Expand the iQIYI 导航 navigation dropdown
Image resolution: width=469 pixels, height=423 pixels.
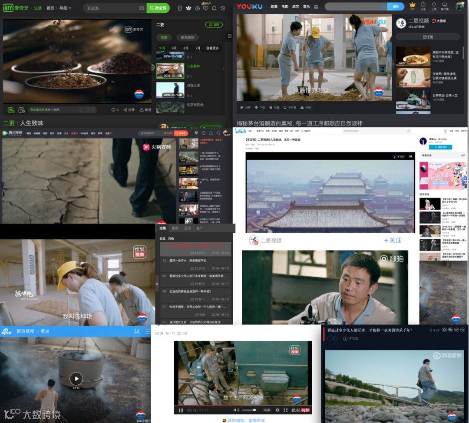(x=65, y=8)
